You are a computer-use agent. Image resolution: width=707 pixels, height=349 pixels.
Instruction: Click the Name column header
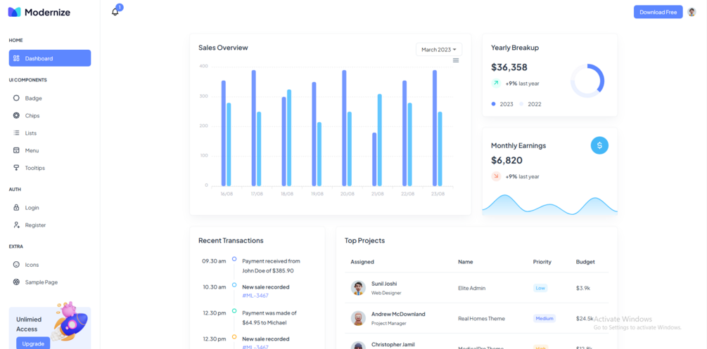pos(465,262)
